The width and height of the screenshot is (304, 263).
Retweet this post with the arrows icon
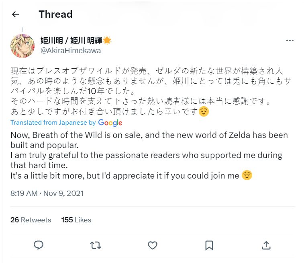[x=95, y=245]
